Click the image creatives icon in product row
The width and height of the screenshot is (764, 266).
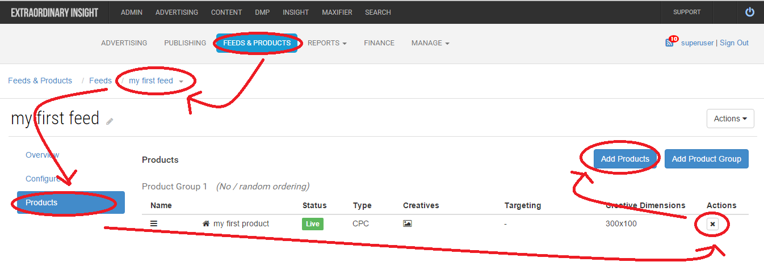pos(407,223)
